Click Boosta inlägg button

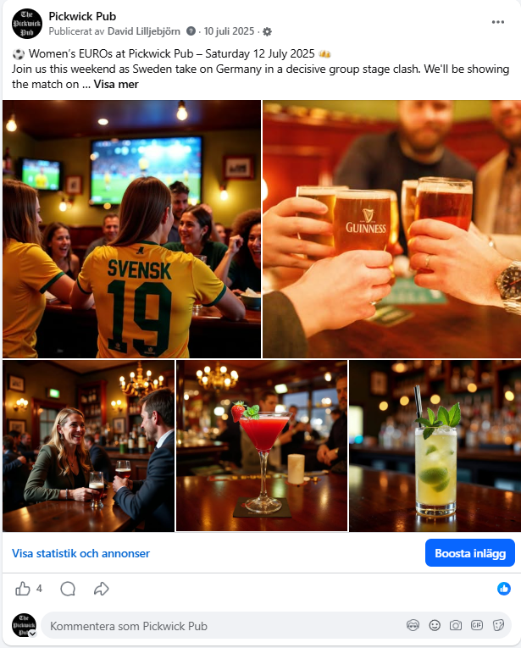tap(470, 553)
